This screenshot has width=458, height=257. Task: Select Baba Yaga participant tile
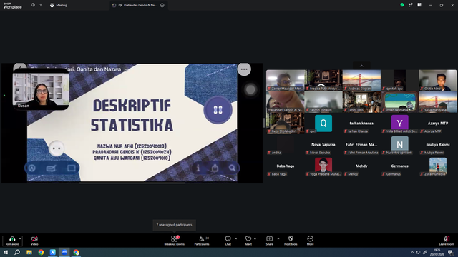(286, 166)
